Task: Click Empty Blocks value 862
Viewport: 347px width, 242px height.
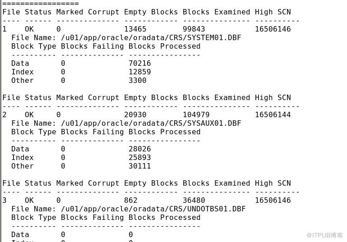Action: (131, 200)
